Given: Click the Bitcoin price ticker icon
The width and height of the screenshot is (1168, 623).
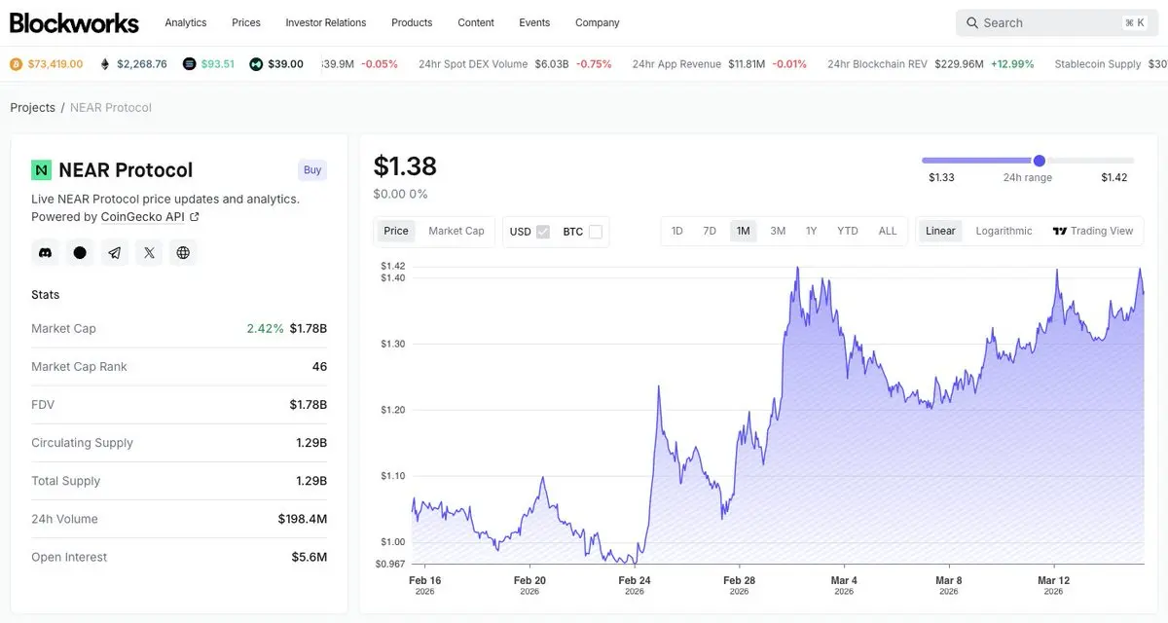Looking at the screenshot, I should click(x=16, y=64).
